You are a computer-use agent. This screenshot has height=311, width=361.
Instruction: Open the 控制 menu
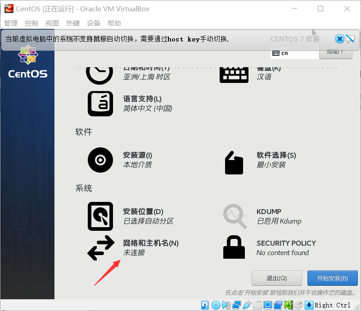point(32,23)
